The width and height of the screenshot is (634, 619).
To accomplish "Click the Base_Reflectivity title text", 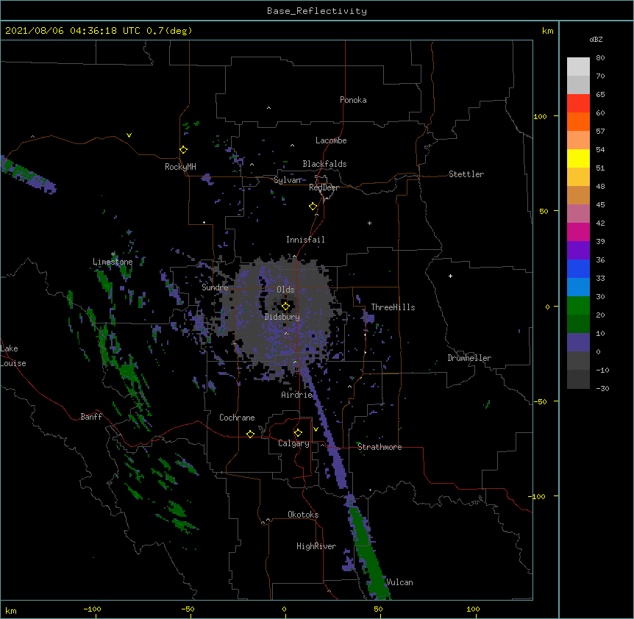I will (317, 11).
